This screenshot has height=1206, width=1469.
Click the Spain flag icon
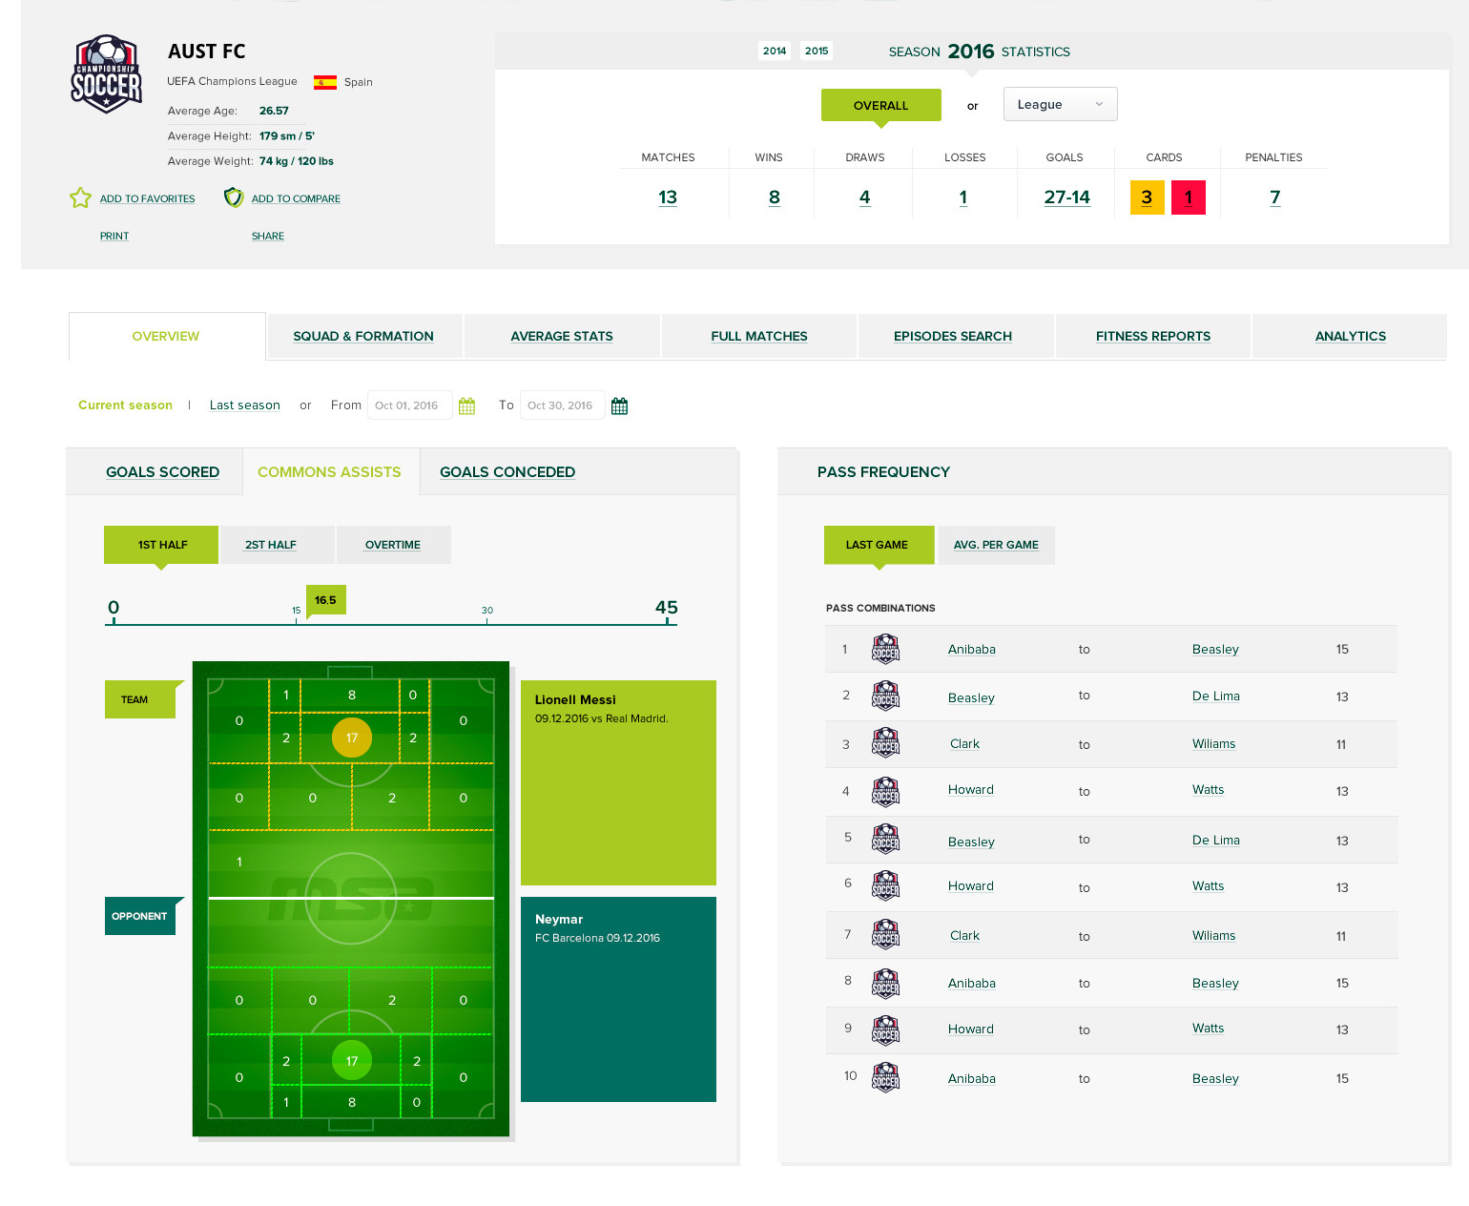[325, 82]
